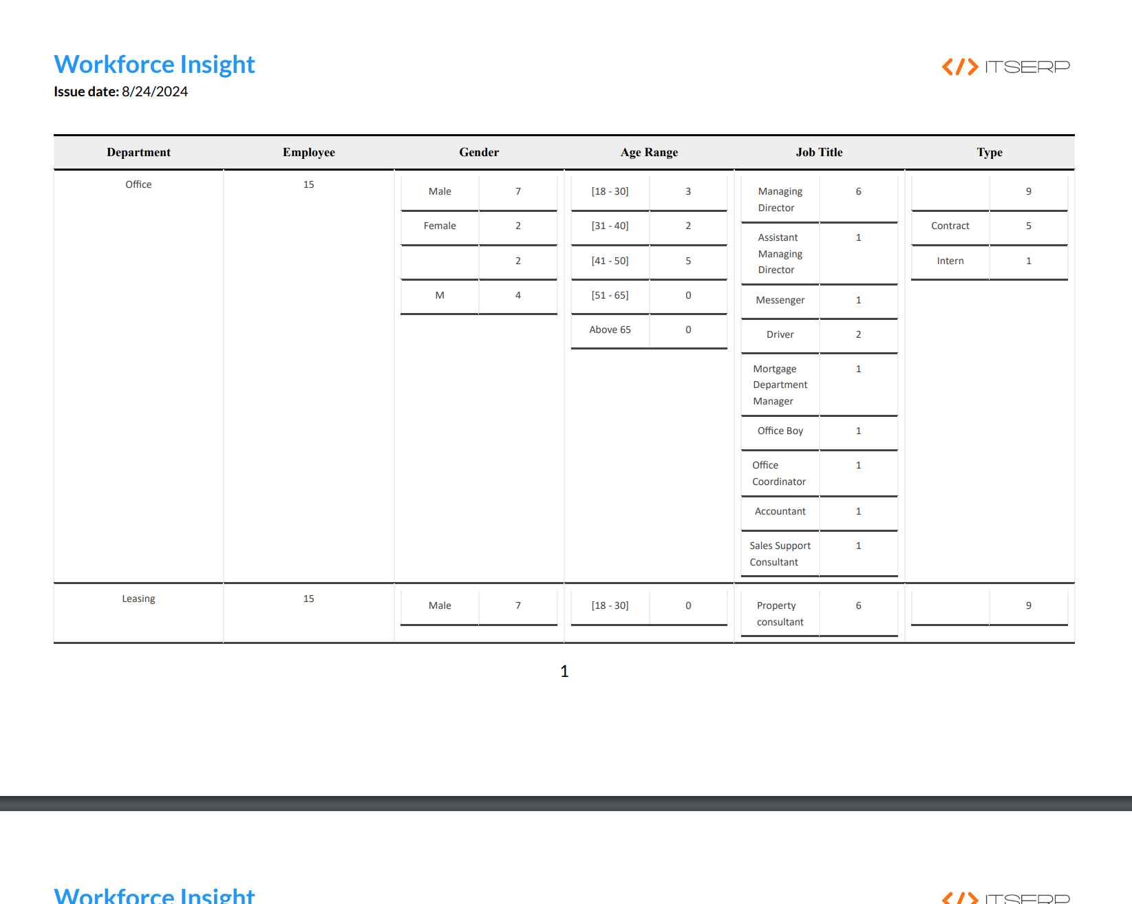Screen dimensions: 1132x904
Task: Select the Managing Director job title cell
Action: tap(779, 200)
